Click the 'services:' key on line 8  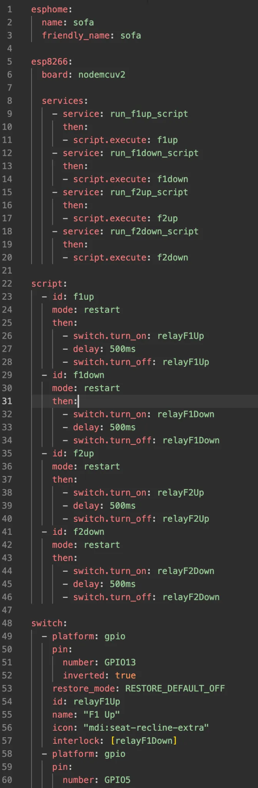65,101
